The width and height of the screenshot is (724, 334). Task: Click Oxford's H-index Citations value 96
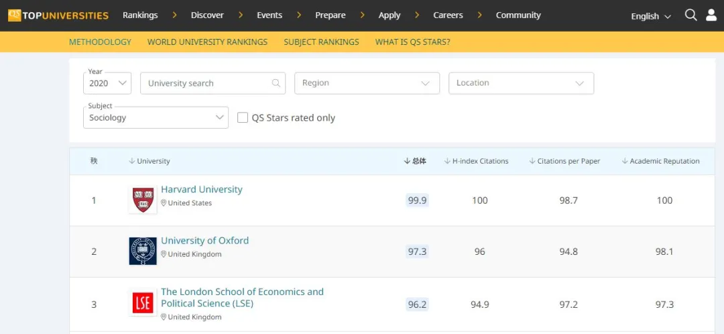(x=480, y=252)
